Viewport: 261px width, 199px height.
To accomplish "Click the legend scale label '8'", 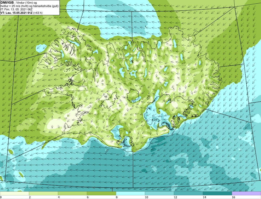I will (x=117, y=197).
